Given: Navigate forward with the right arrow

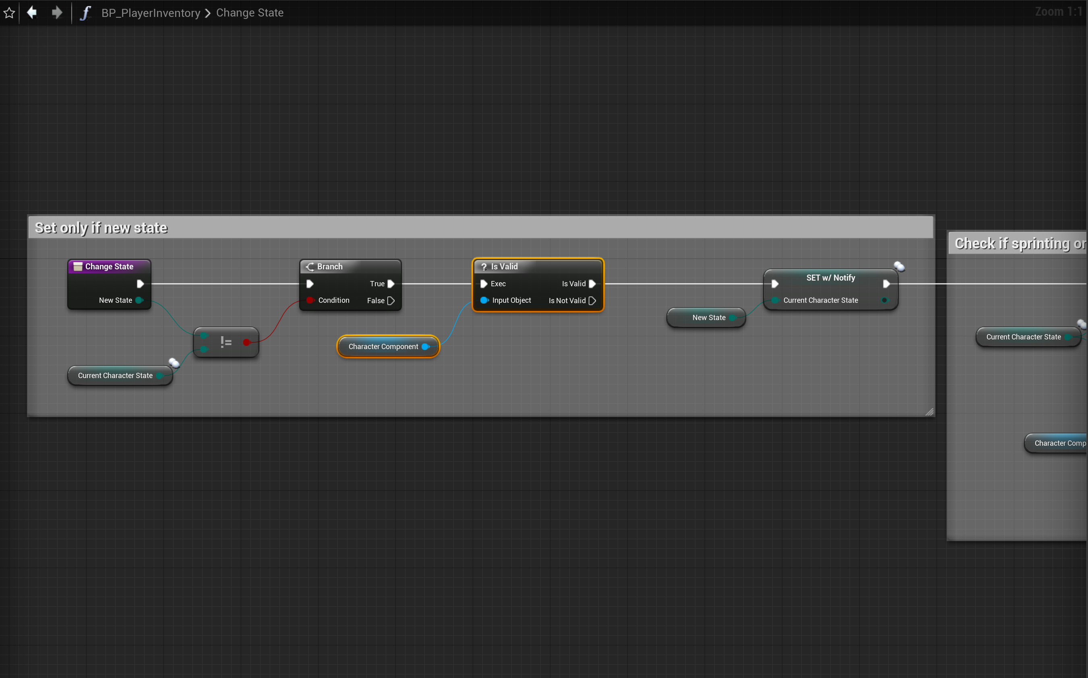Looking at the screenshot, I should point(56,12).
